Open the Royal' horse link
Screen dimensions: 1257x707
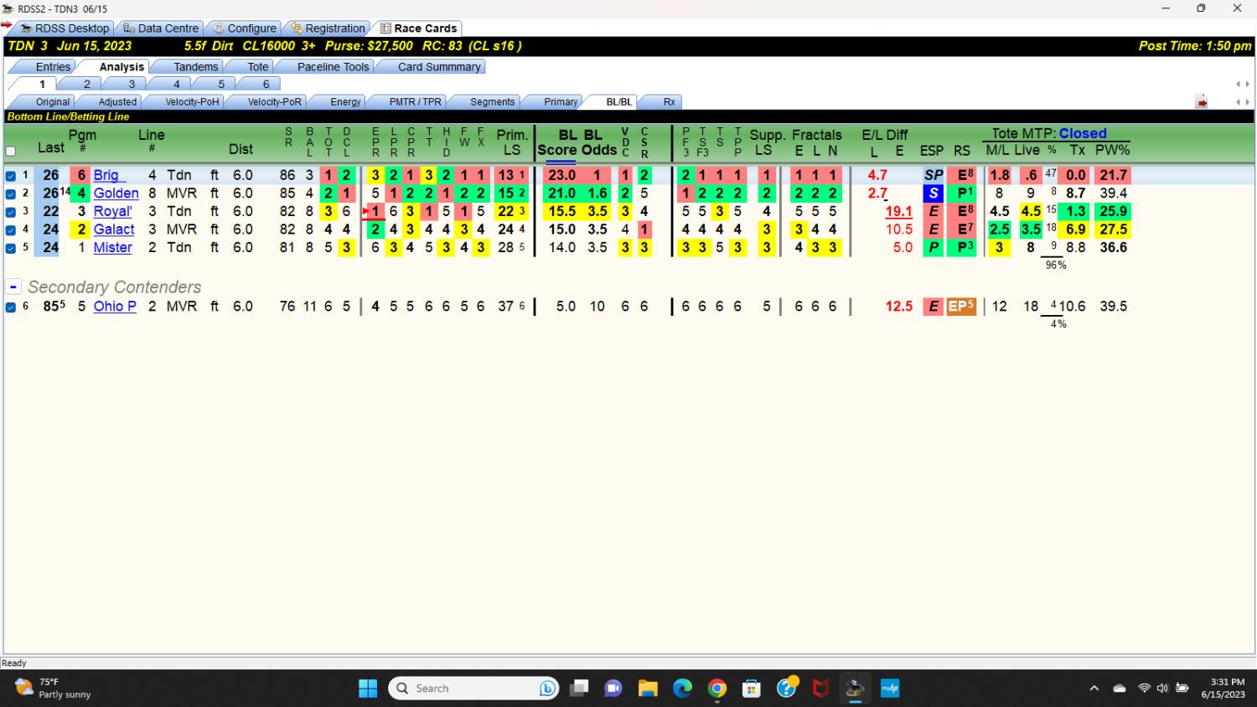[112, 212]
